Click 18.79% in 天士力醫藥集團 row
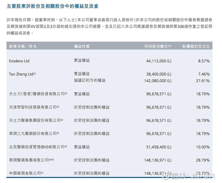Image resolution: width=222 pixels, height=183 pixels. click(203, 120)
